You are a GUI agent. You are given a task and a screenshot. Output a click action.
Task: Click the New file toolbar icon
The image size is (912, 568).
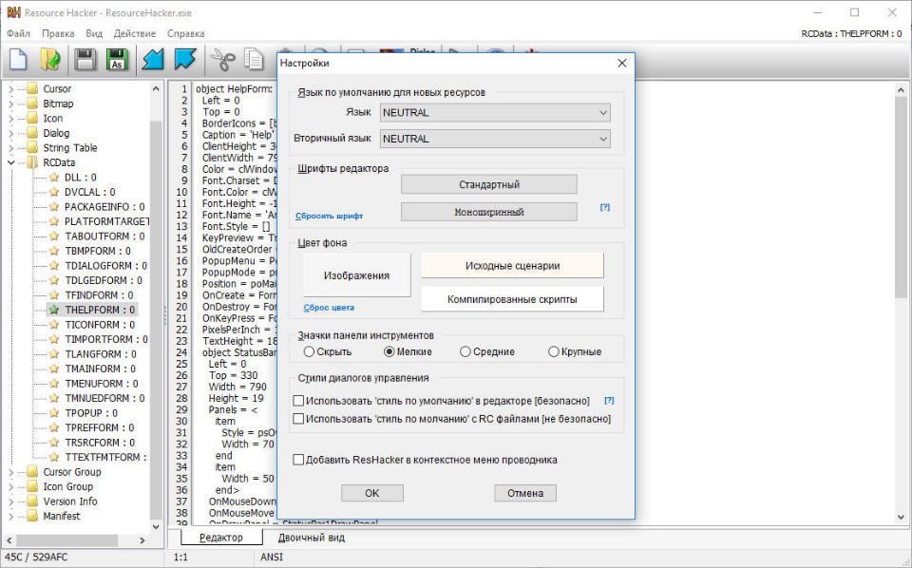tap(18, 59)
